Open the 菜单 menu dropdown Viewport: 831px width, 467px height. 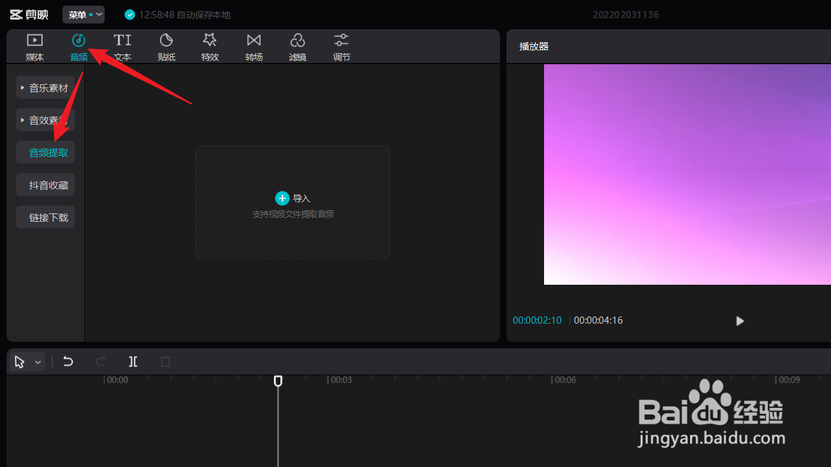pos(84,14)
